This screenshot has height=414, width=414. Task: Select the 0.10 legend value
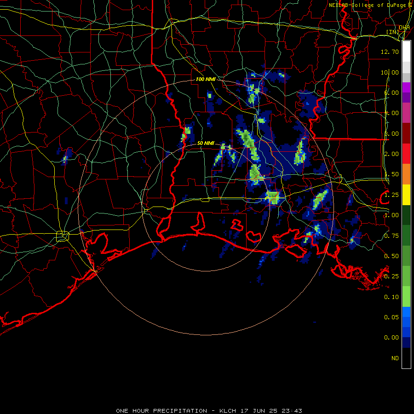pos(391,297)
